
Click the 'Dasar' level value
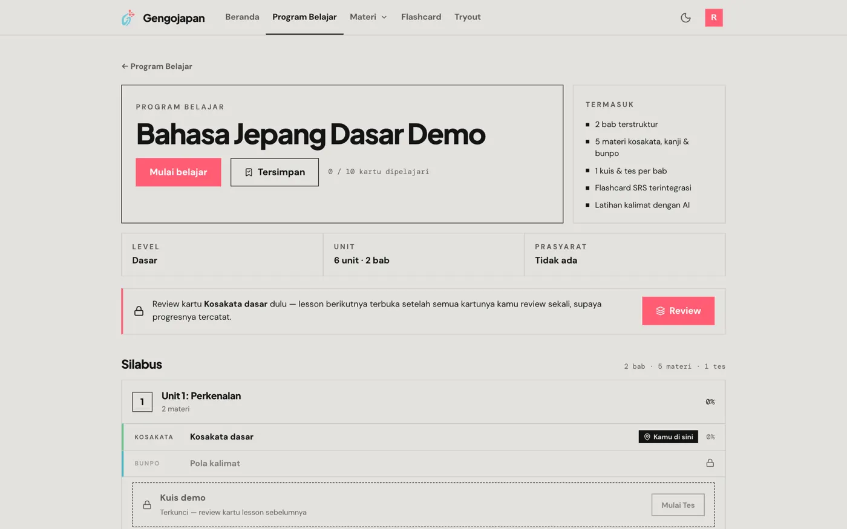(145, 261)
